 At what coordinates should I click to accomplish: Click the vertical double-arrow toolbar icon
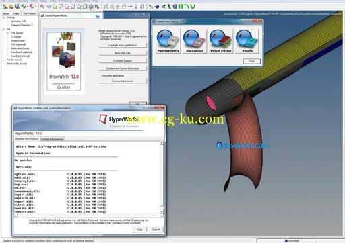coord(136,7)
